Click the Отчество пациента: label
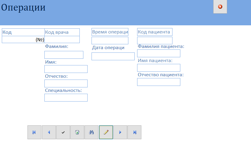This screenshot has height=154, width=251. coord(161,75)
